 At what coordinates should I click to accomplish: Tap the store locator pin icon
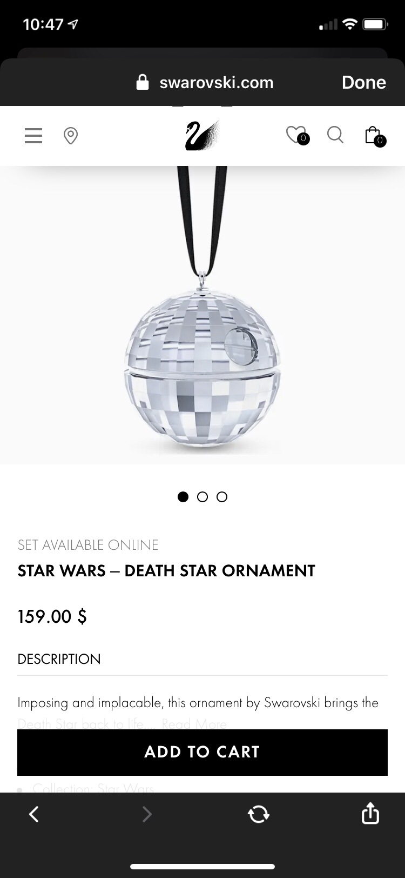[71, 136]
